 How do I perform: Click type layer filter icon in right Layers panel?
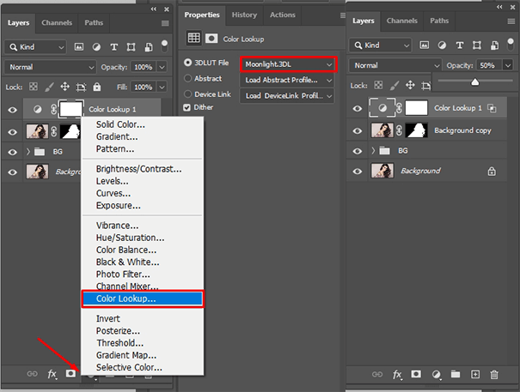459,45
